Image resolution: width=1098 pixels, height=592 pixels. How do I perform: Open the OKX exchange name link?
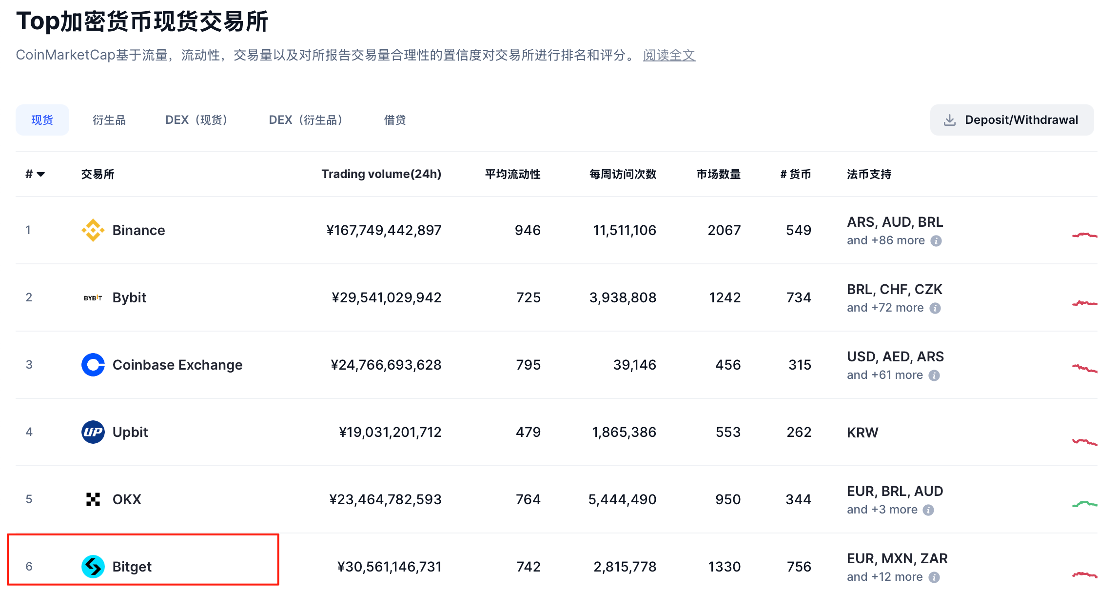(127, 499)
